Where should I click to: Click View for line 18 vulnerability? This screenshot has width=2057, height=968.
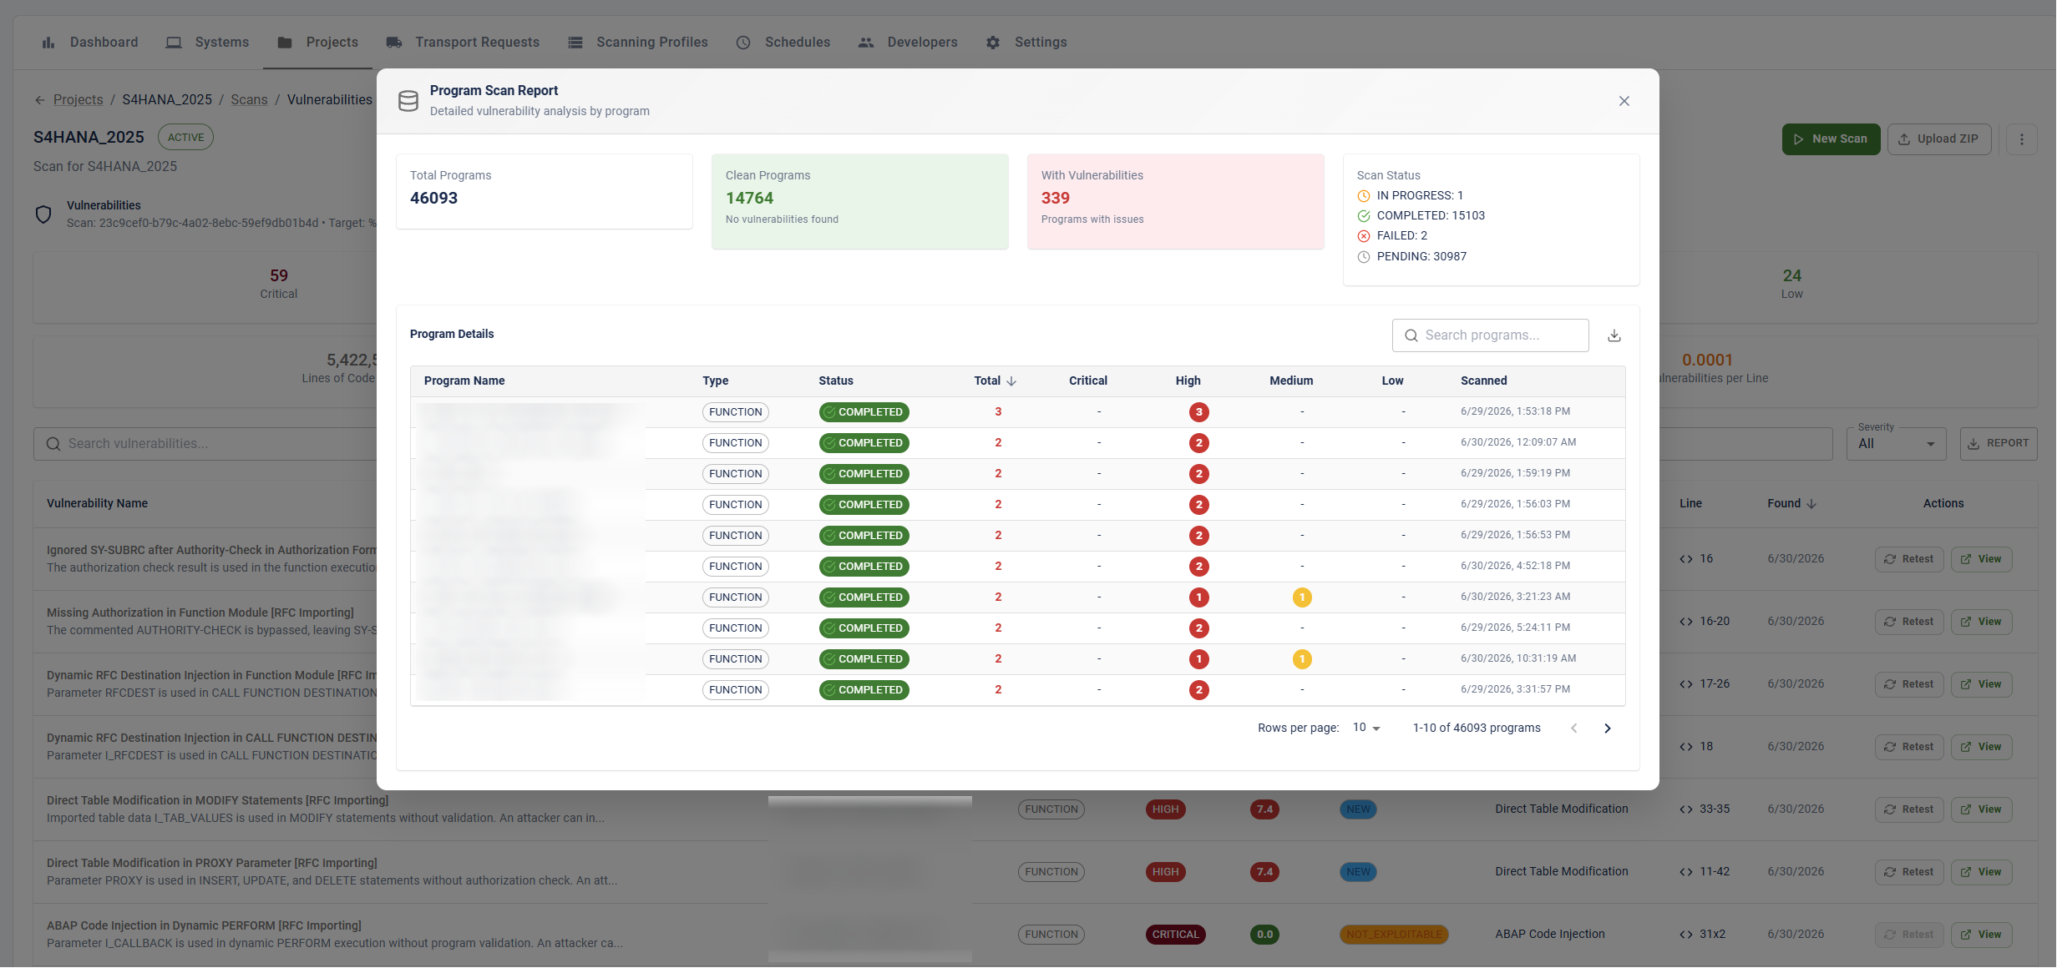point(1981,747)
